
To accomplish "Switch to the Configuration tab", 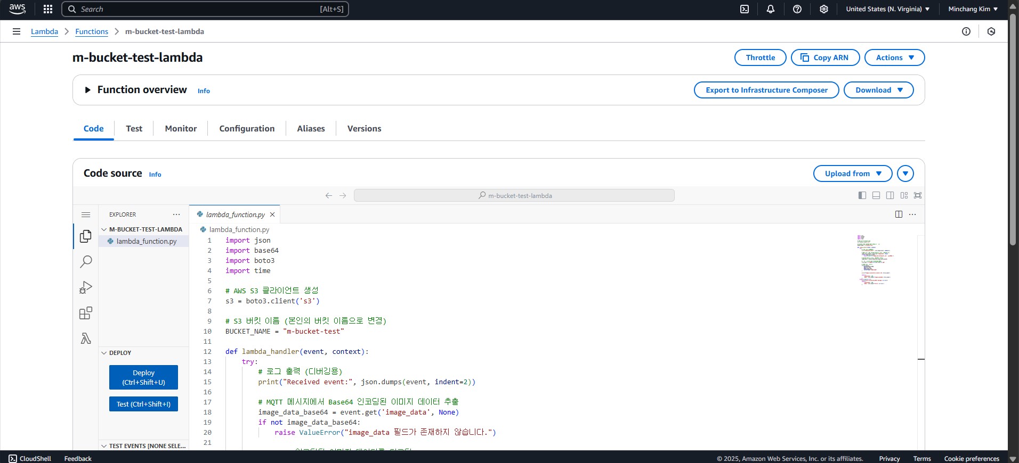I will coord(247,129).
